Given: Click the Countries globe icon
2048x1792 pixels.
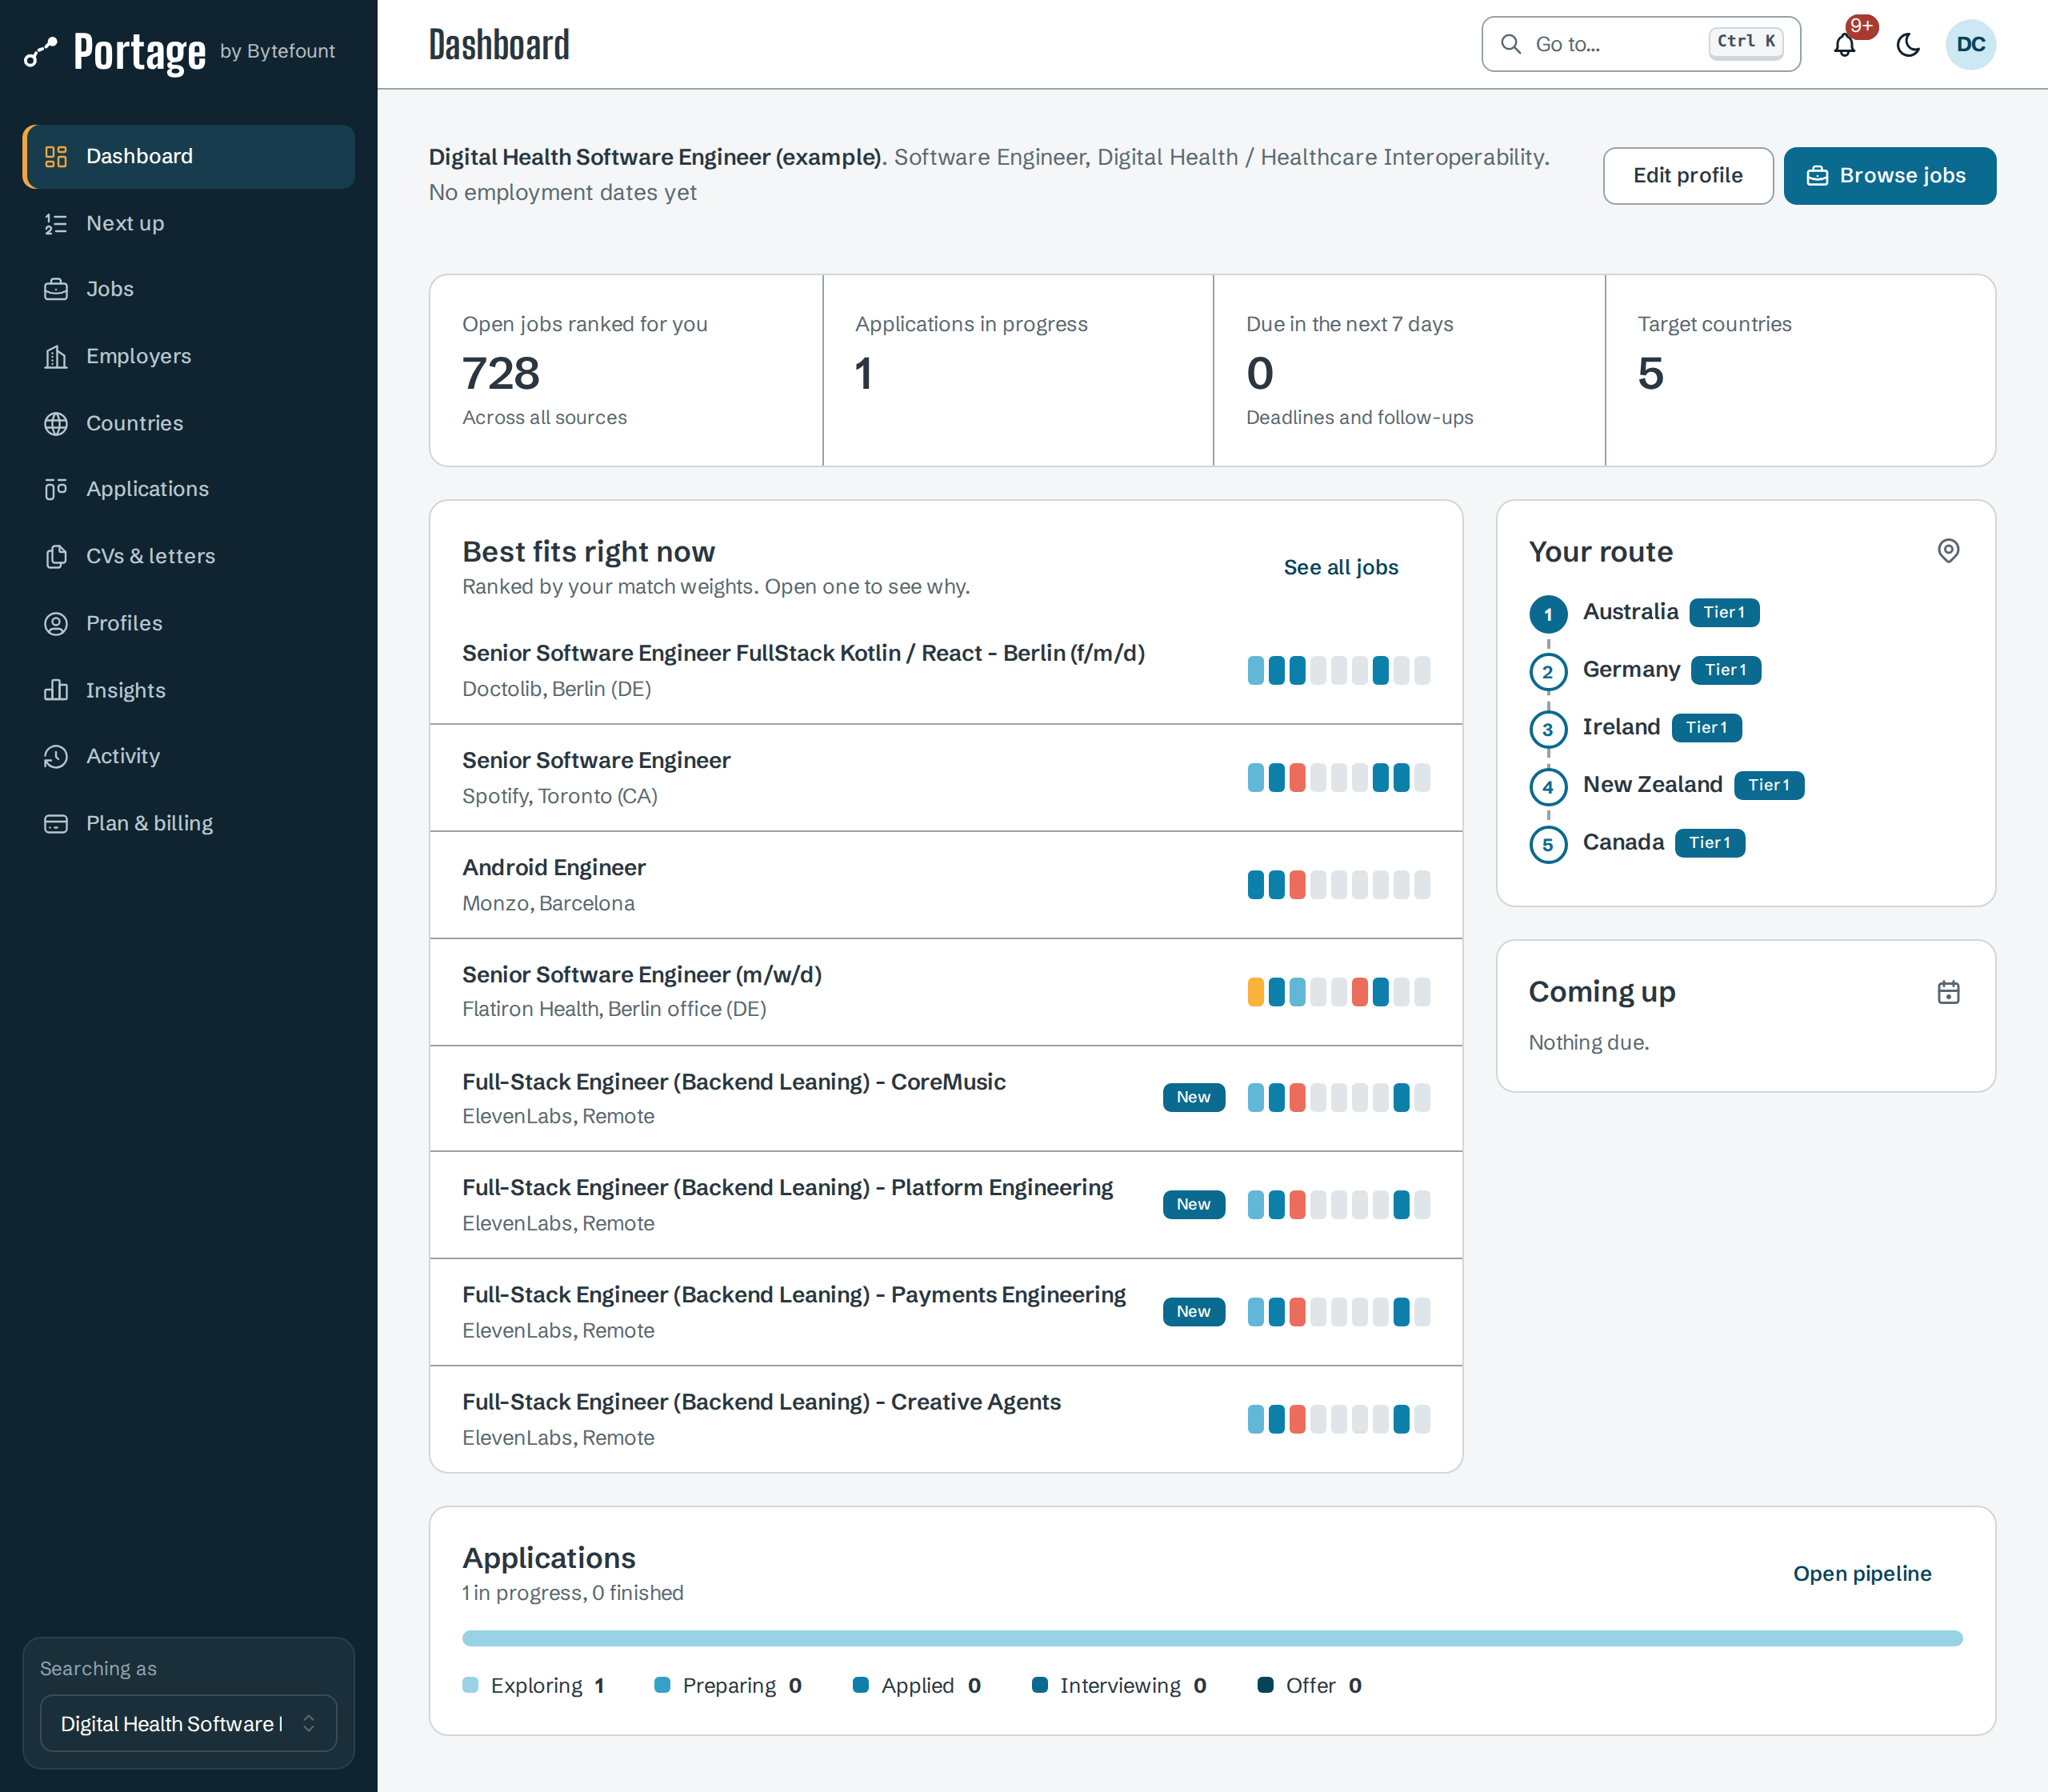Looking at the screenshot, I should (x=56, y=423).
